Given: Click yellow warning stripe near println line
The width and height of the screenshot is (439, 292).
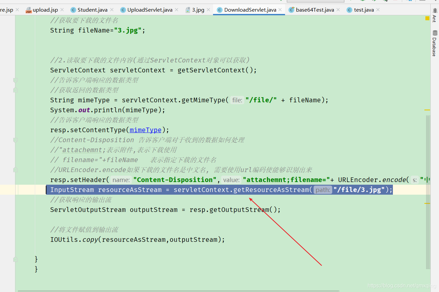Looking at the screenshot, I should (x=427, y=110).
